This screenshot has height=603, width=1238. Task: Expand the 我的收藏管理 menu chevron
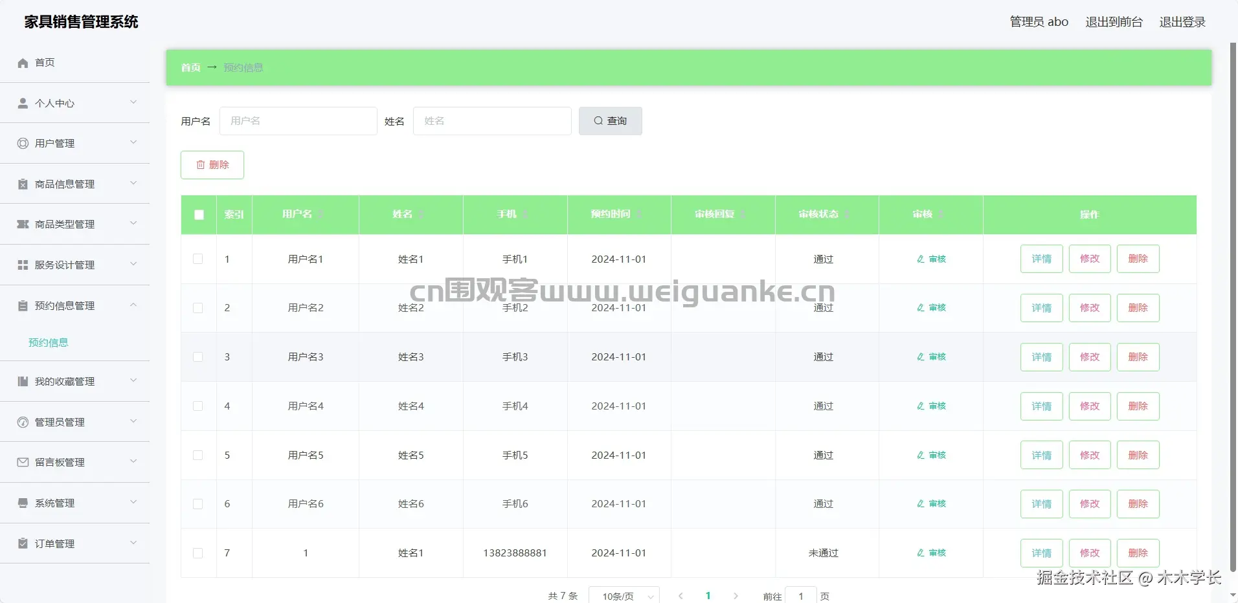click(133, 380)
